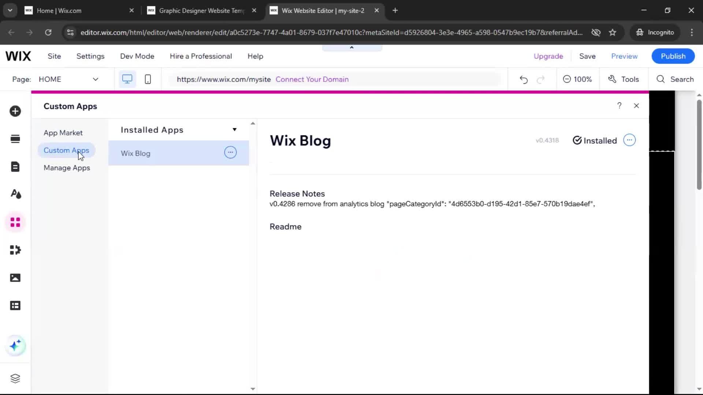Click the editor canvas vertical scrollbar thumb

[699, 144]
